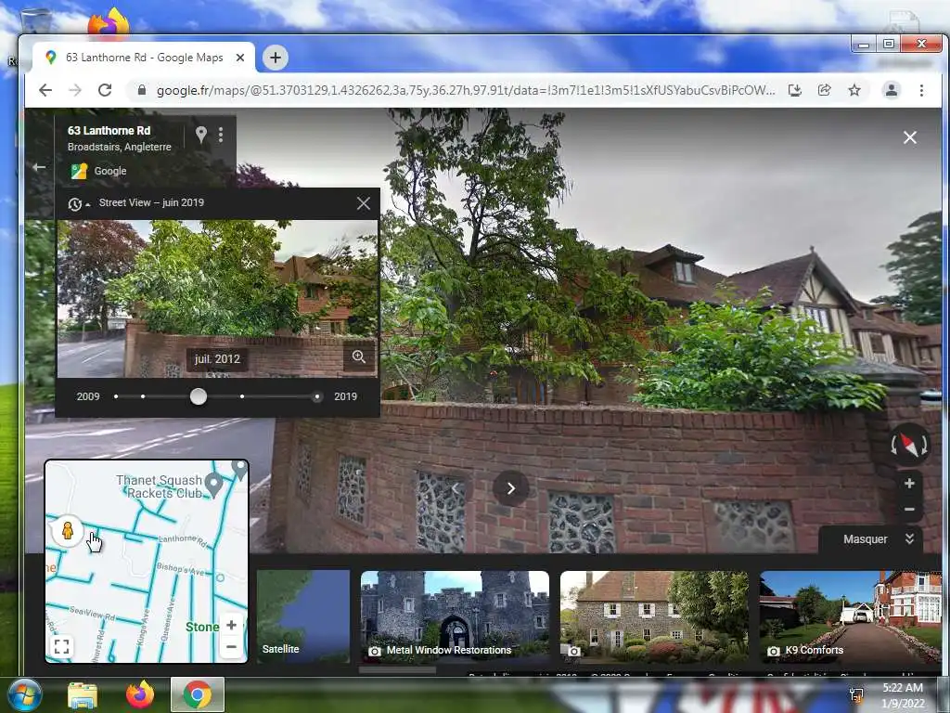Open Firefox from the taskbar
This screenshot has width=950, height=713.
coord(140,694)
